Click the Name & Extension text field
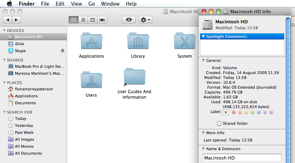 point(242,158)
